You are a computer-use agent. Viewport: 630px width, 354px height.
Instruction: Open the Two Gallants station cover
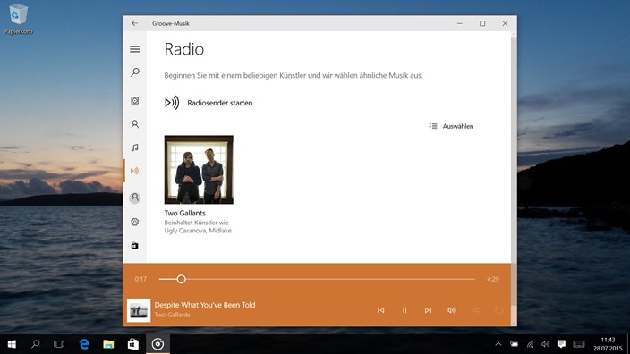pos(199,169)
